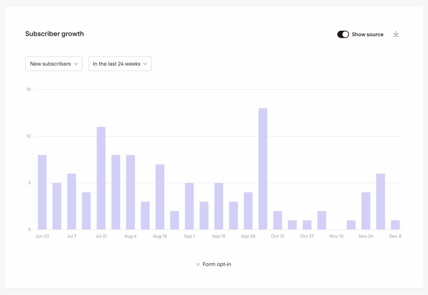428x295 pixels.
Task: Disable the Show source toggle
Action: (x=343, y=34)
